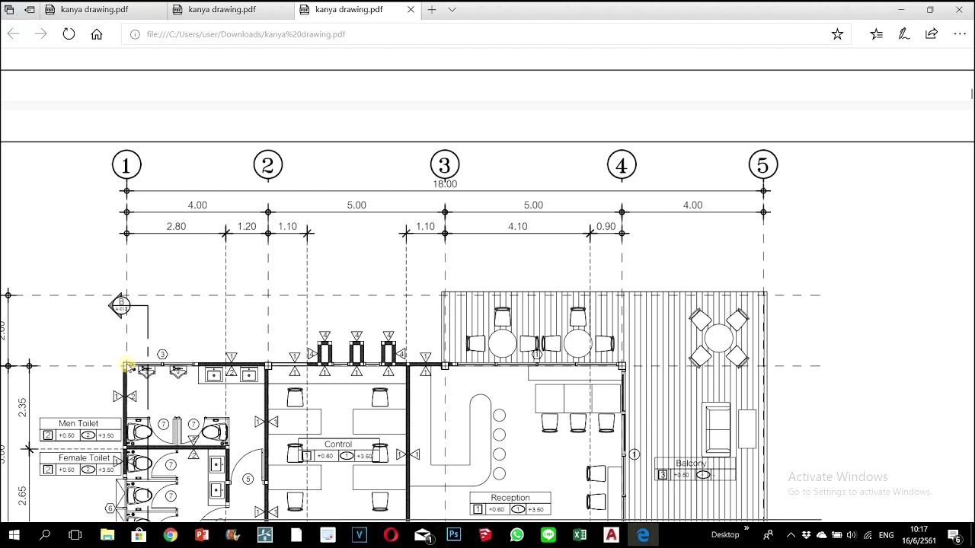Click the Control room label

(x=338, y=444)
